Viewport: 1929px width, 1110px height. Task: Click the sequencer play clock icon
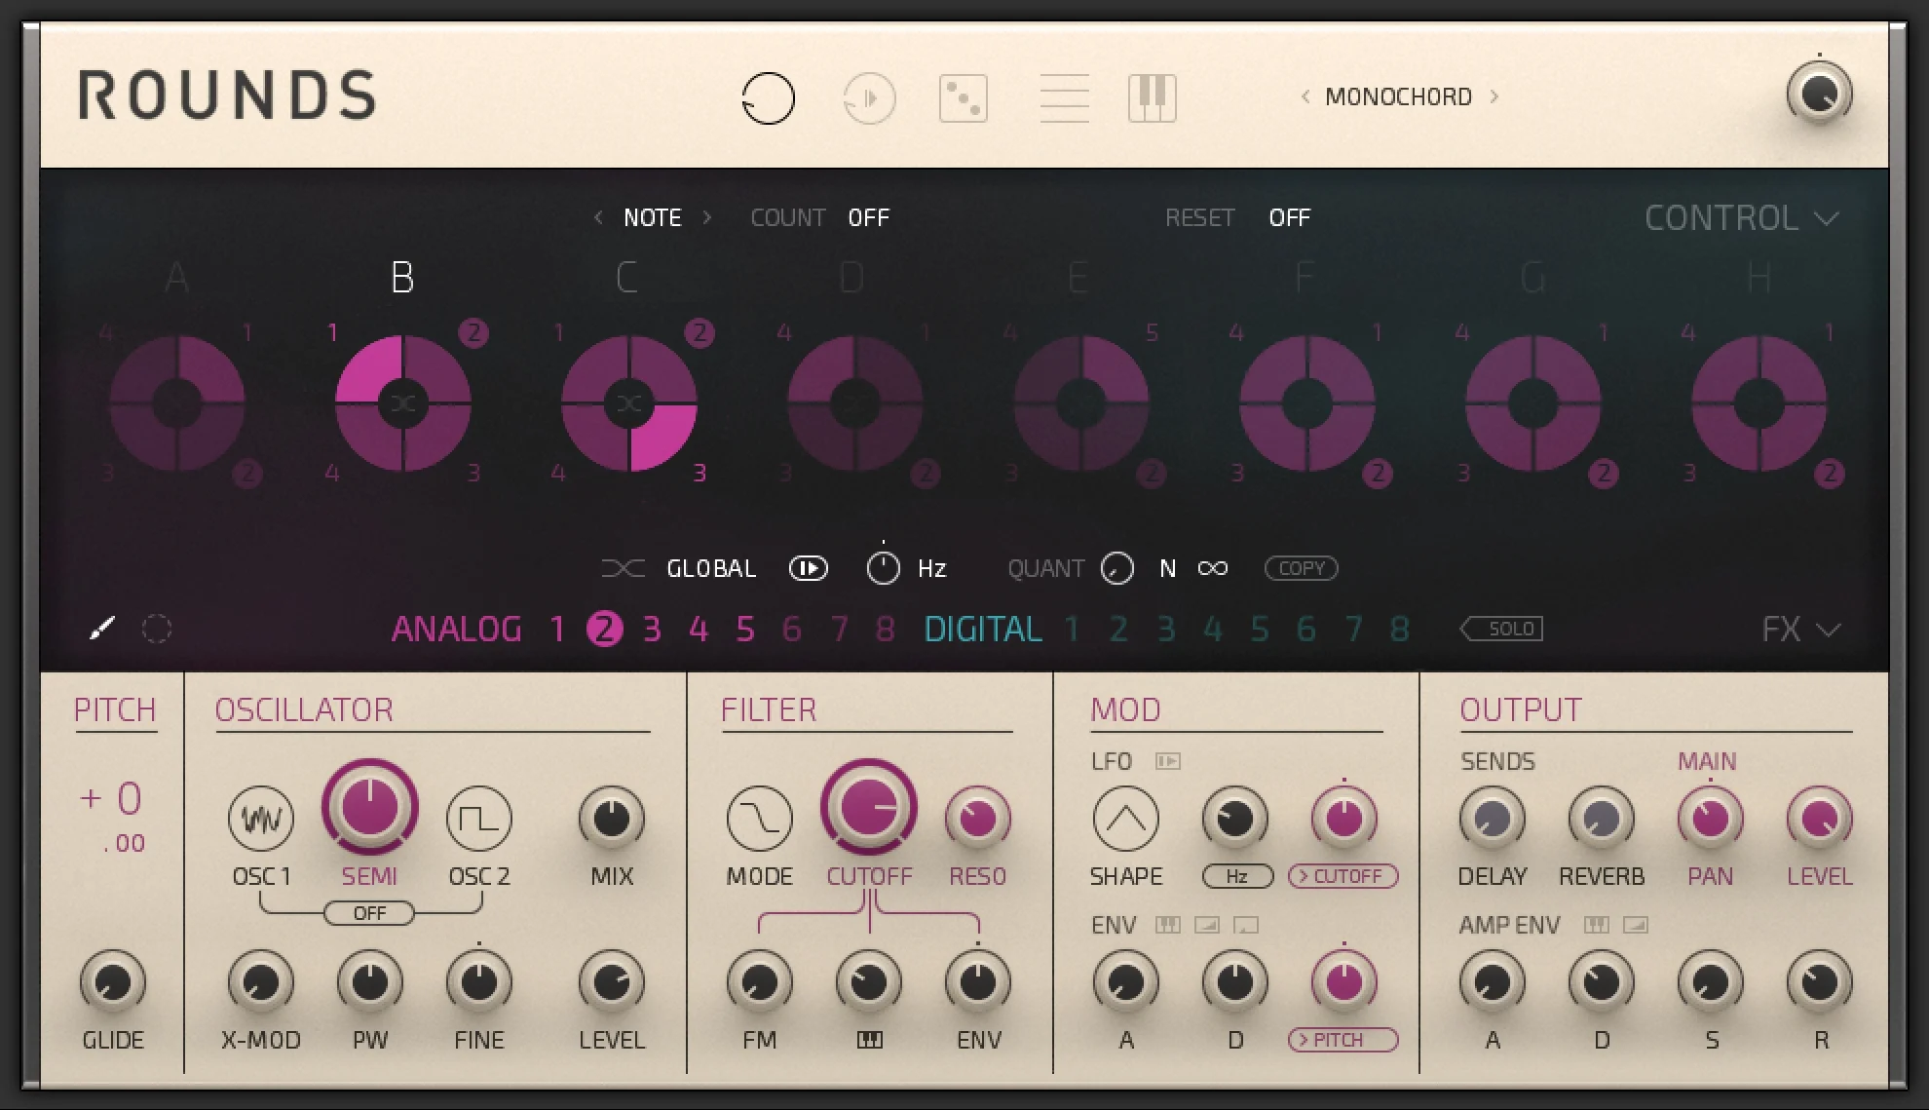[868, 98]
